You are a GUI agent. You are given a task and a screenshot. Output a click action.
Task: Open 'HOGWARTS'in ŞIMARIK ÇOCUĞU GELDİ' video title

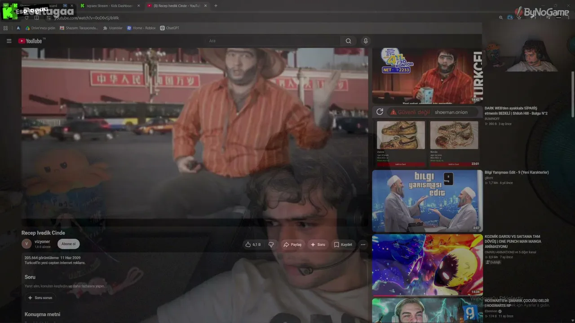pyautogui.click(x=517, y=303)
